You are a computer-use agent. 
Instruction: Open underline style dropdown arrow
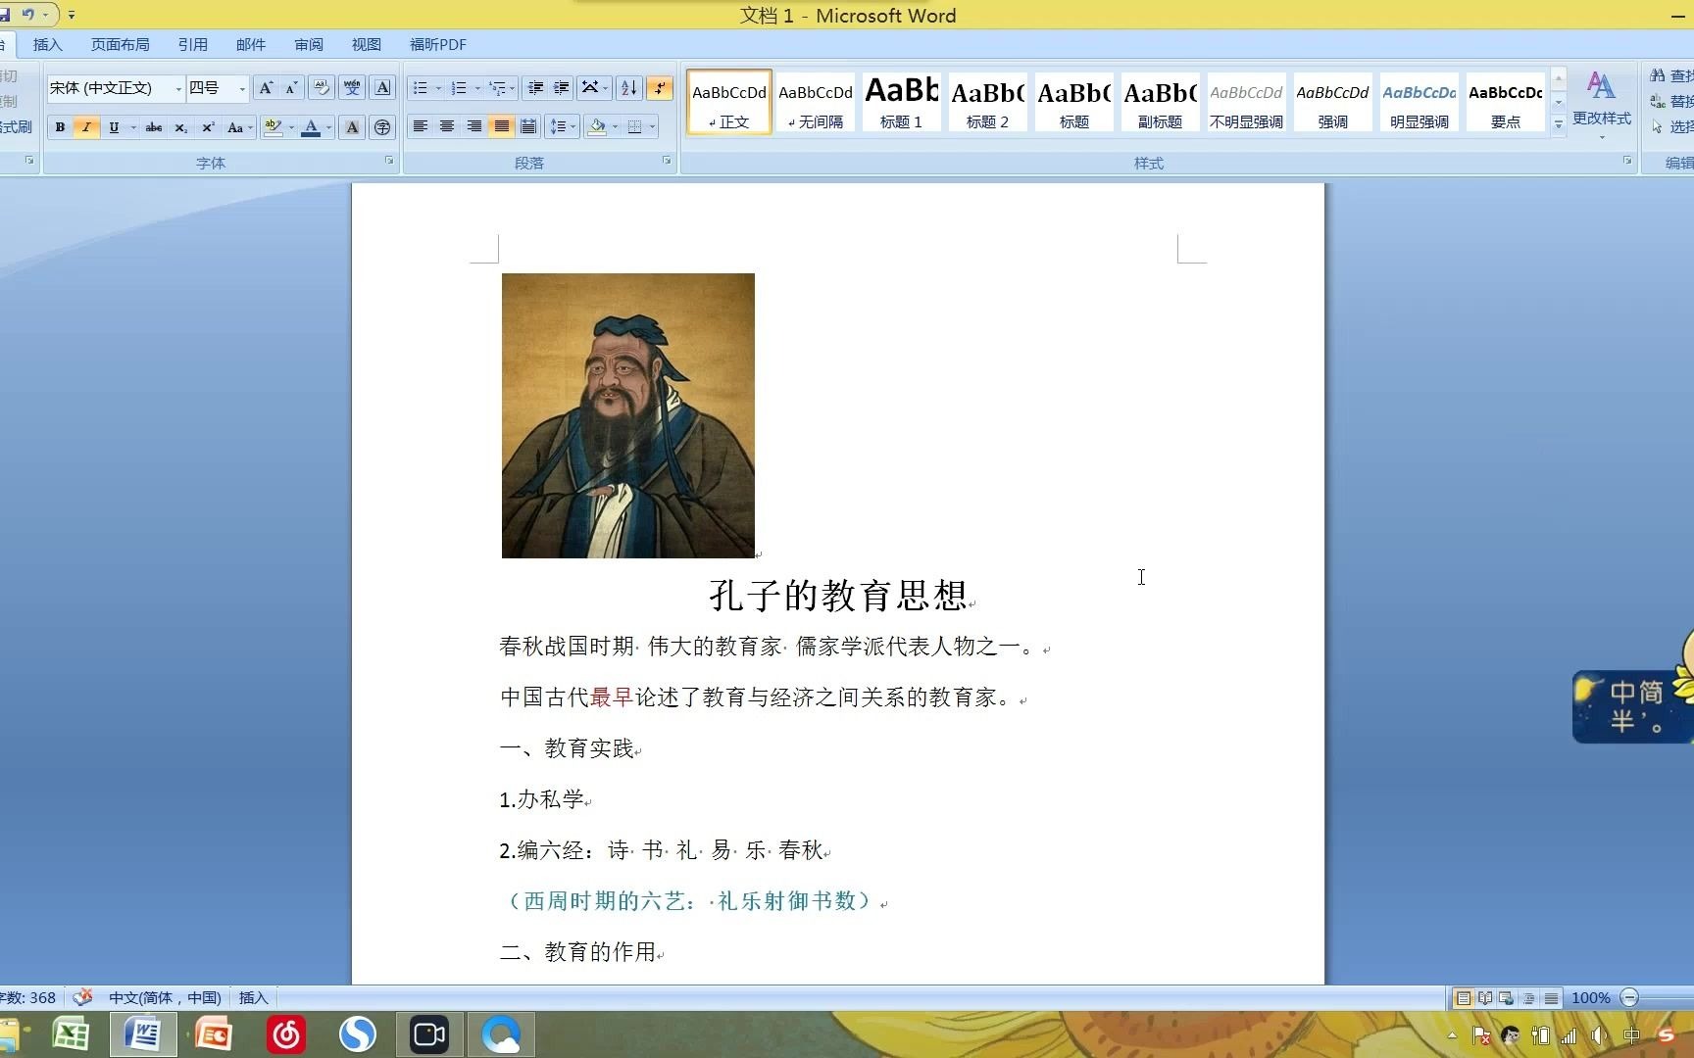133,127
